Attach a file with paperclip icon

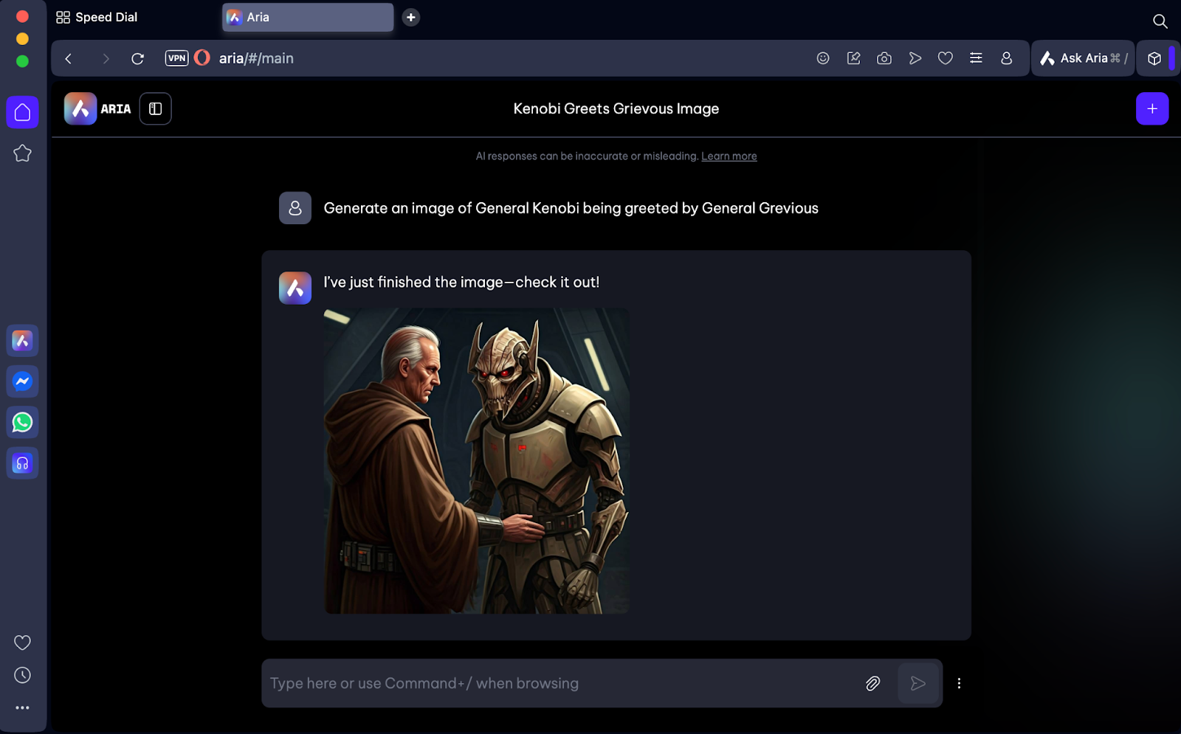[873, 683]
